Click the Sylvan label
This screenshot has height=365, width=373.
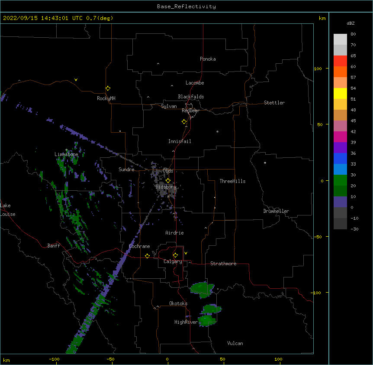pyautogui.click(x=169, y=106)
